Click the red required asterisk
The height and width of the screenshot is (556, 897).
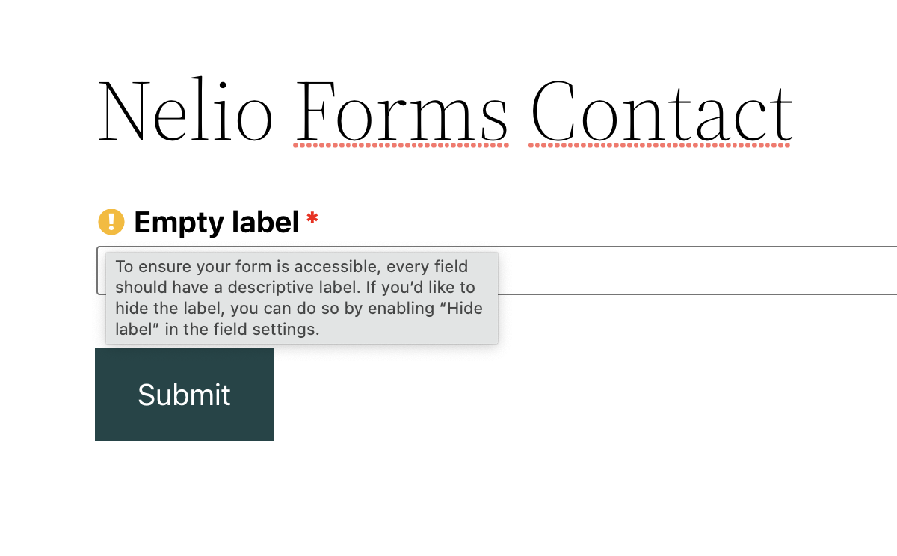coord(312,219)
